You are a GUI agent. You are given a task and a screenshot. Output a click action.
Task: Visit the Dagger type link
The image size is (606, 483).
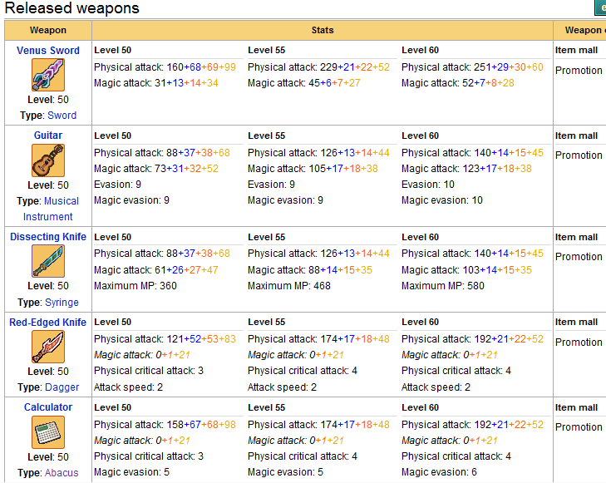pyautogui.click(x=63, y=387)
